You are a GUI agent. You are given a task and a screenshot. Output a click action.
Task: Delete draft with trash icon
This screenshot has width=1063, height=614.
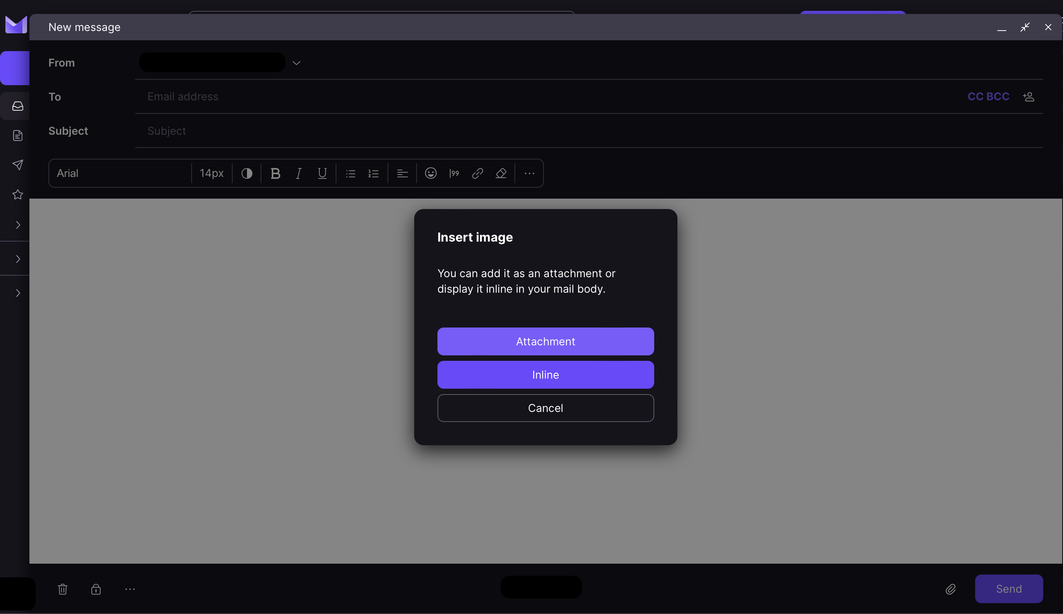[62, 589]
